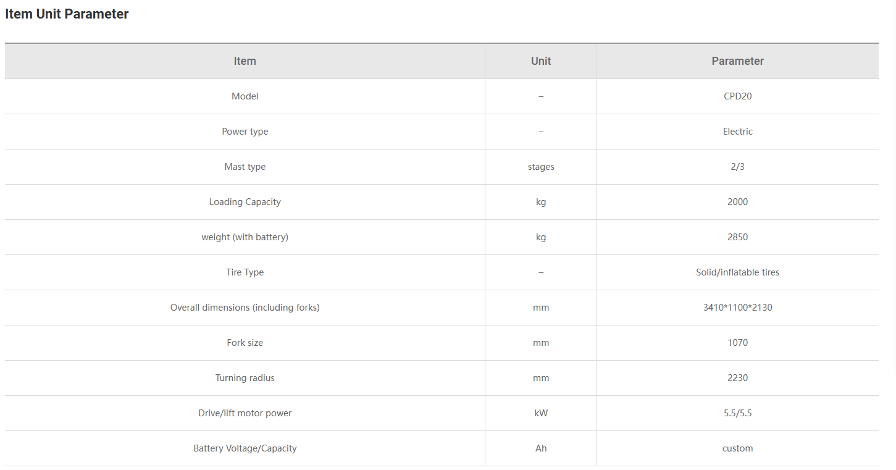
Task: Select the Item column header
Action: click(x=245, y=61)
